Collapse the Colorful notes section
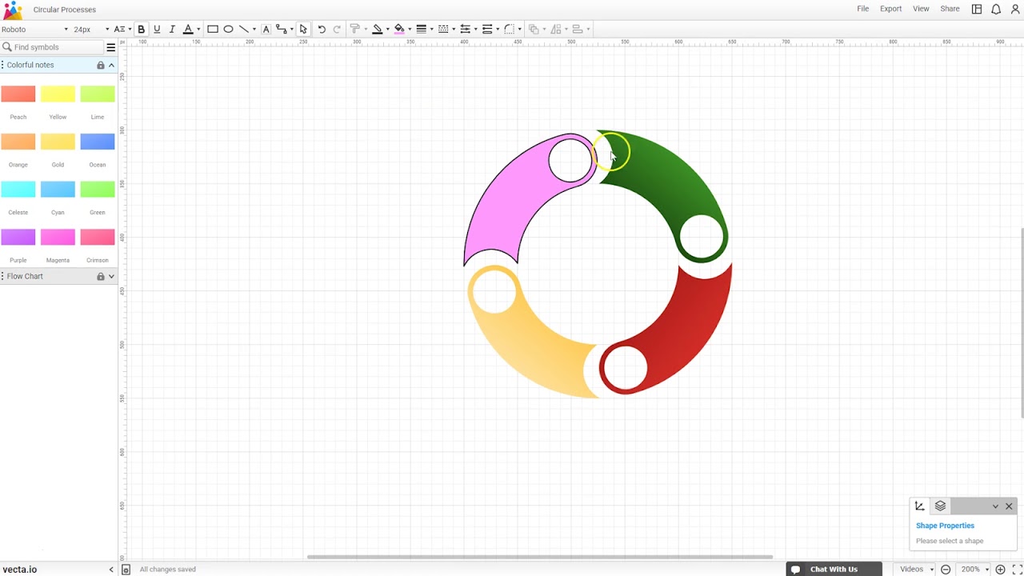The width and height of the screenshot is (1024, 576). (x=111, y=65)
